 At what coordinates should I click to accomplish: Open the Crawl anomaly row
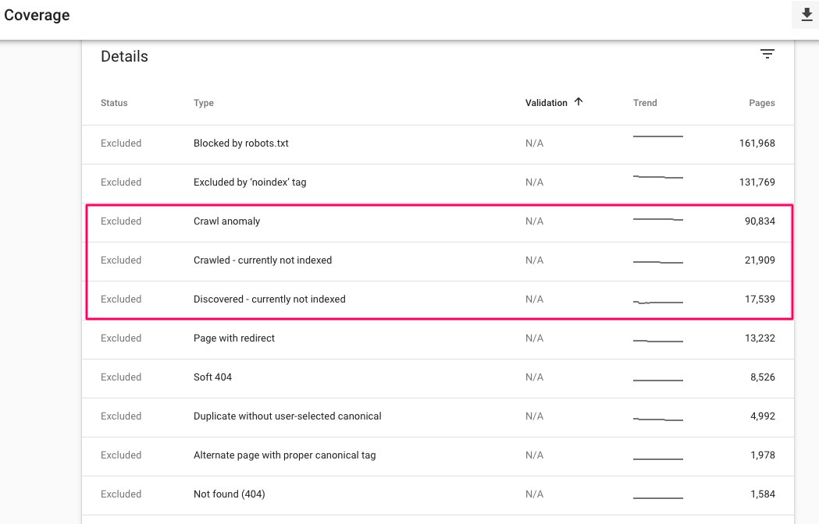[x=438, y=222]
